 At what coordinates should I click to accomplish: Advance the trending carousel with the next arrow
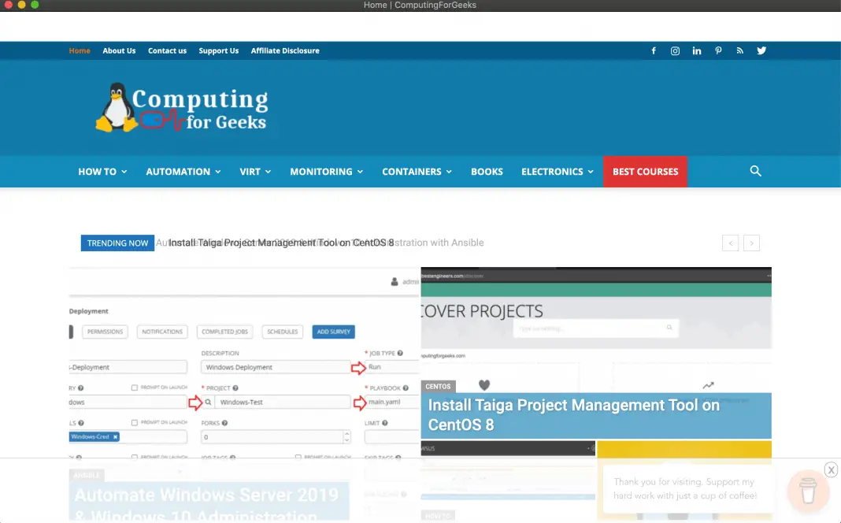click(751, 243)
